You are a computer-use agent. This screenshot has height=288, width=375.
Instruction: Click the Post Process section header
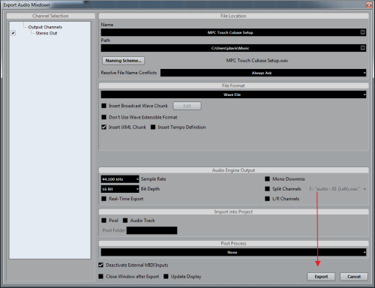[x=233, y=244]
